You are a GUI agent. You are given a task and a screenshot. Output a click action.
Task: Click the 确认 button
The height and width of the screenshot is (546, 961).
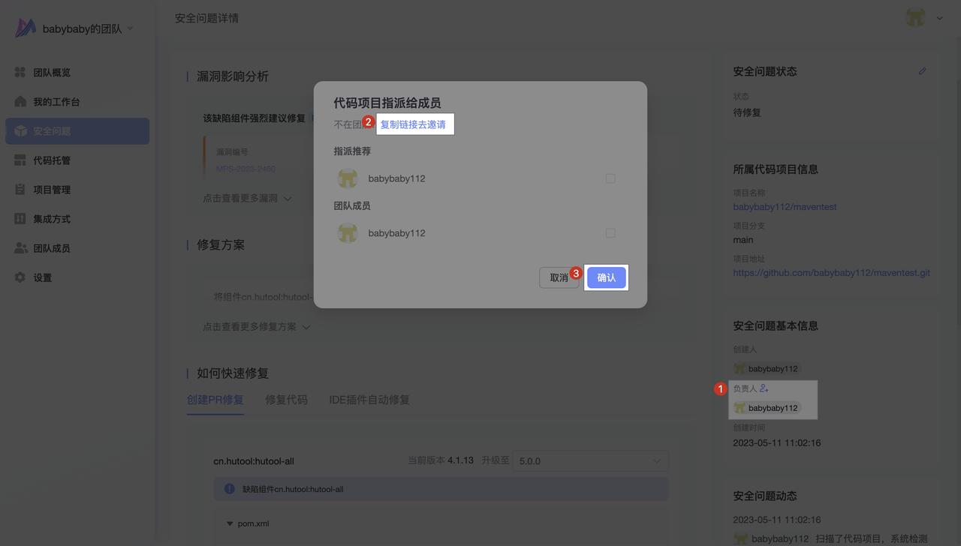coord(606,277)
